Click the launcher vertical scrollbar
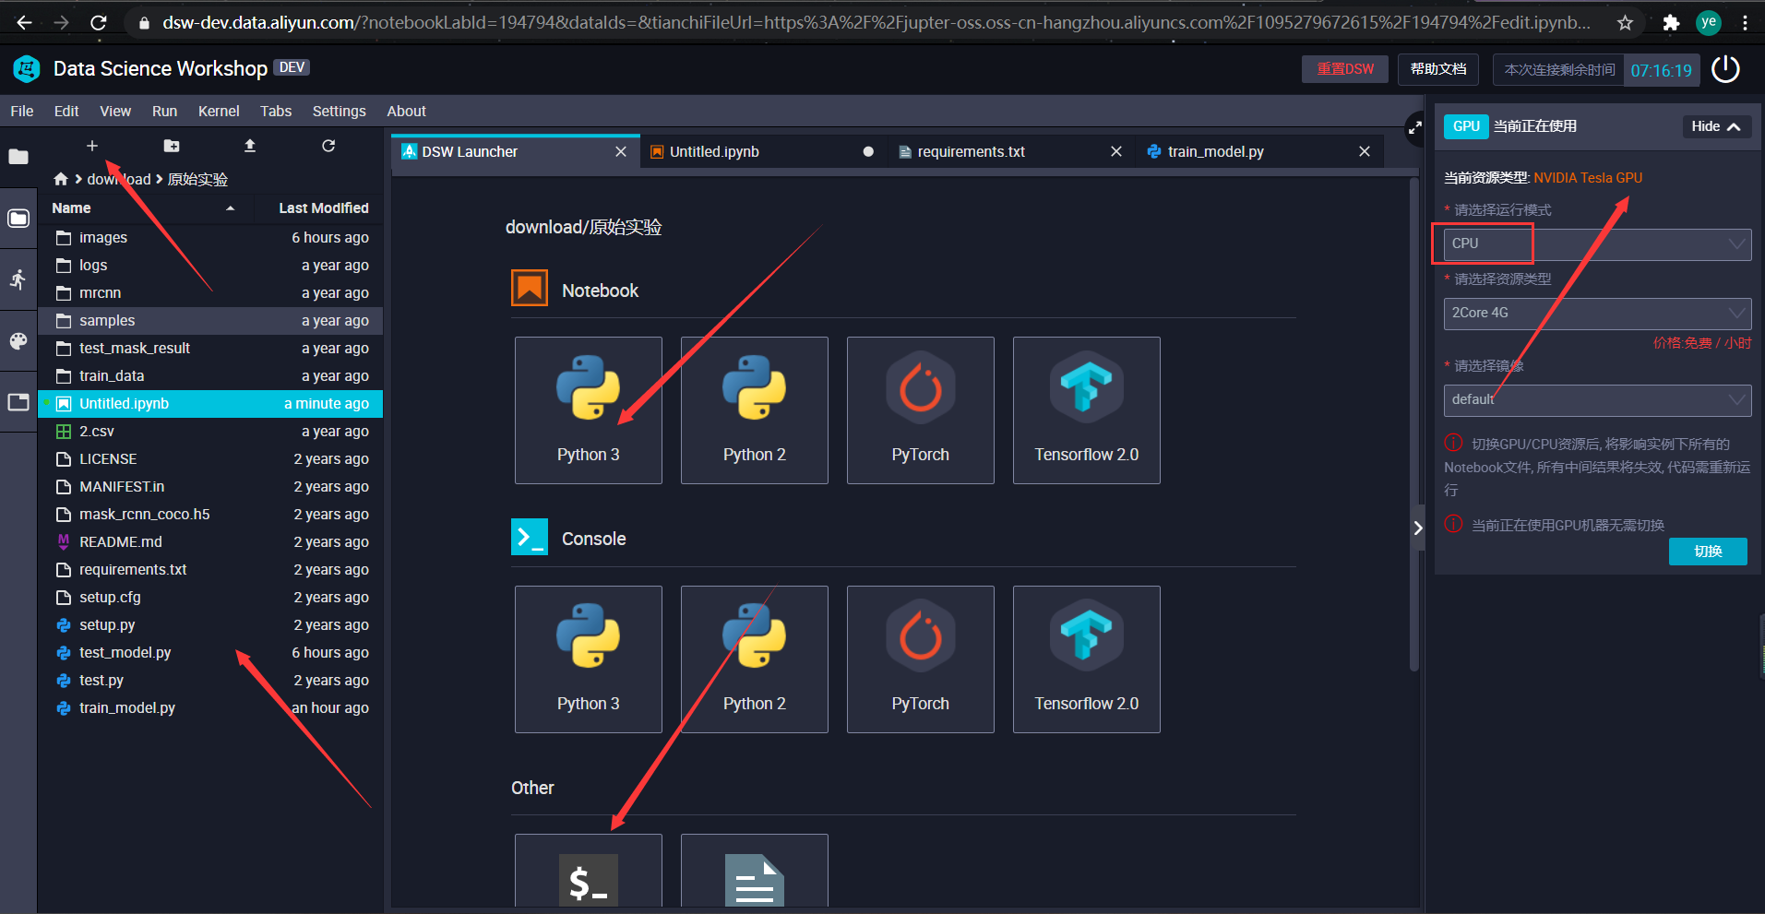This screenshot has width=1765, height=914. tap(1413, 424)
